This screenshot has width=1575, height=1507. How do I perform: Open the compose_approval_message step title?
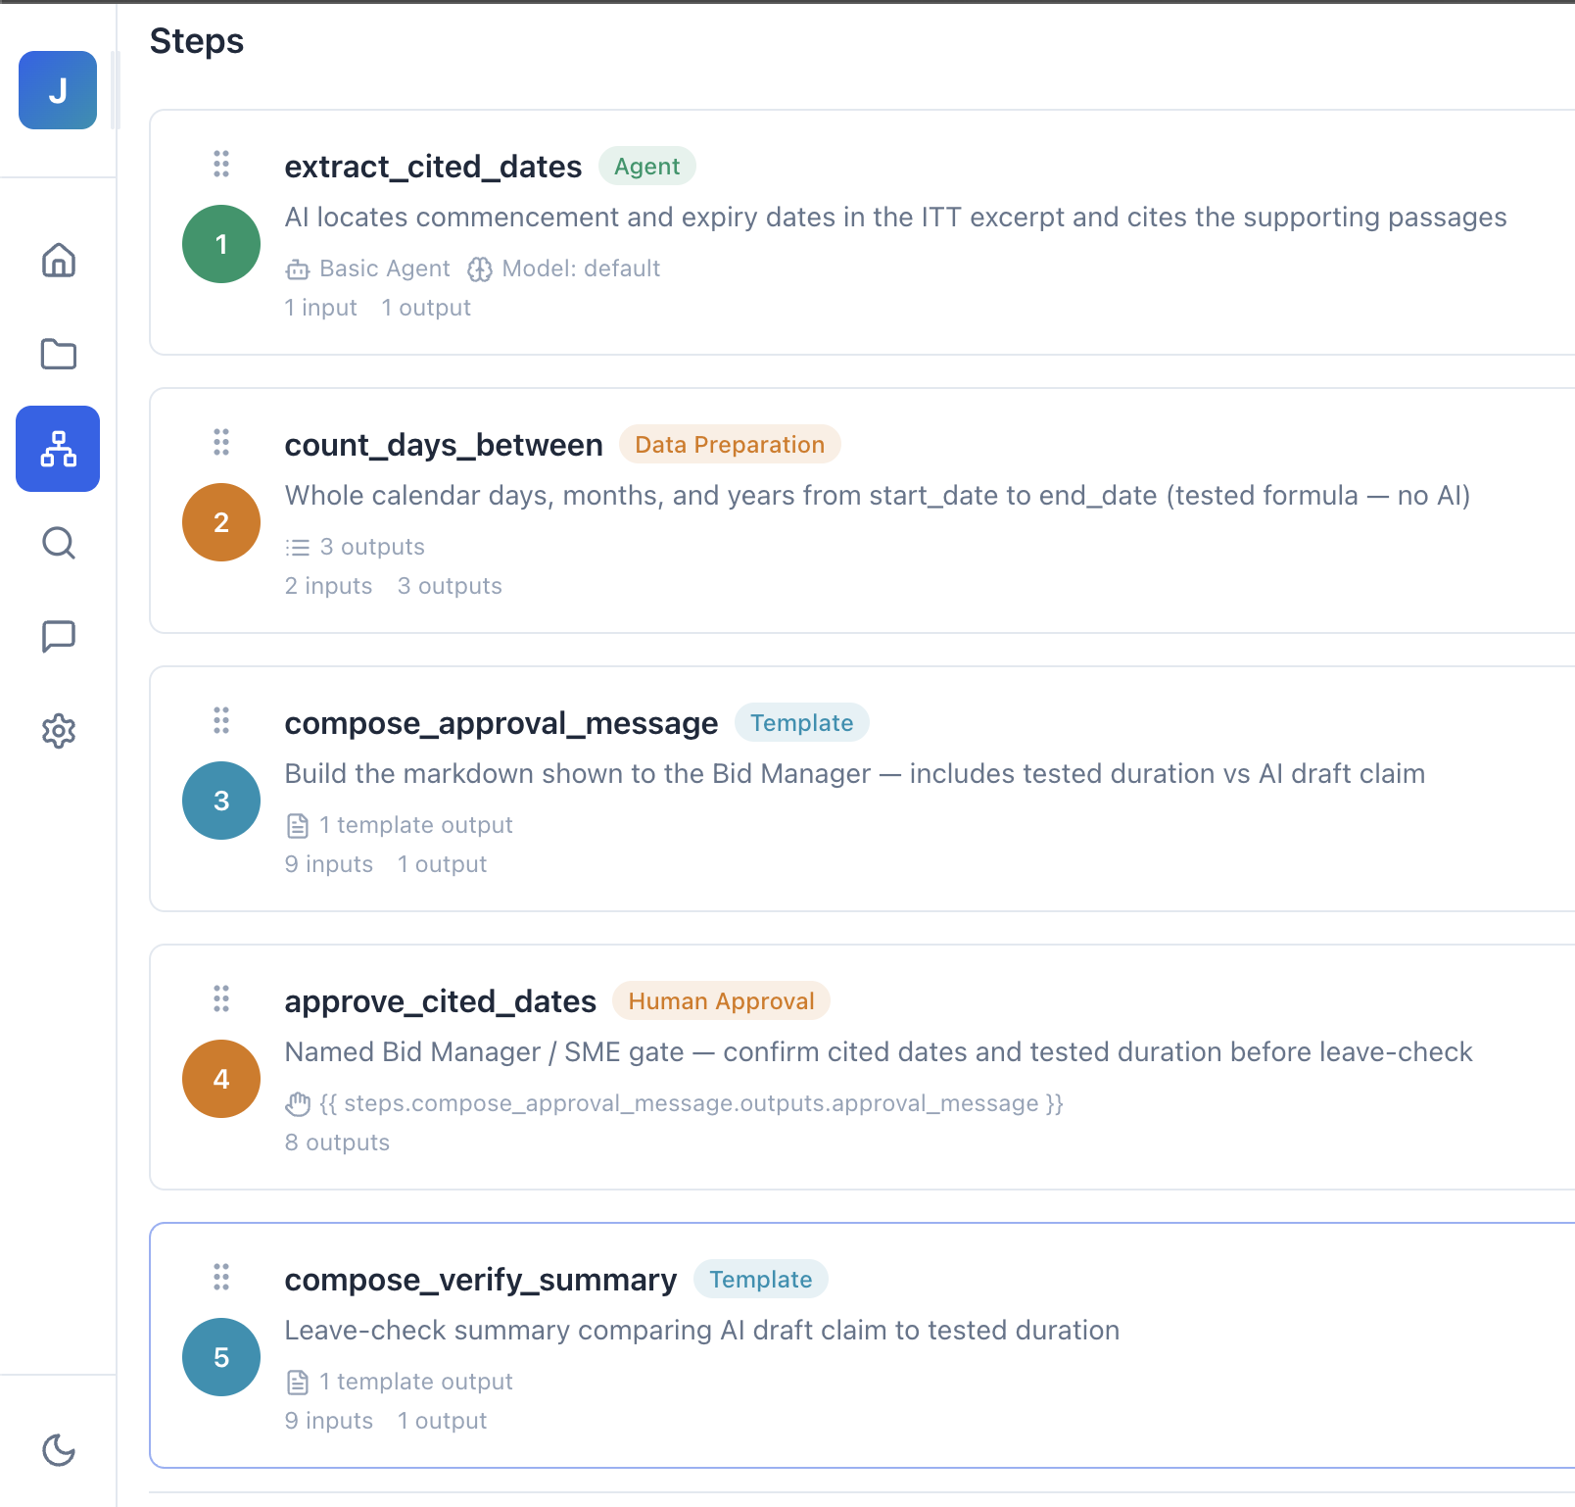tap(501, 723)
